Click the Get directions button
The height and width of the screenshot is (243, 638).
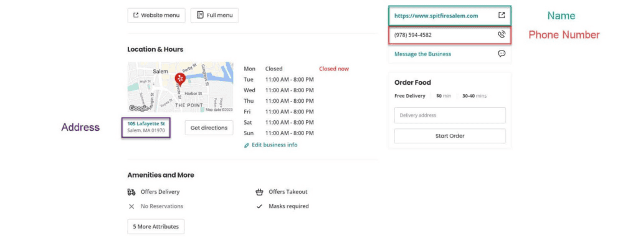209,128
